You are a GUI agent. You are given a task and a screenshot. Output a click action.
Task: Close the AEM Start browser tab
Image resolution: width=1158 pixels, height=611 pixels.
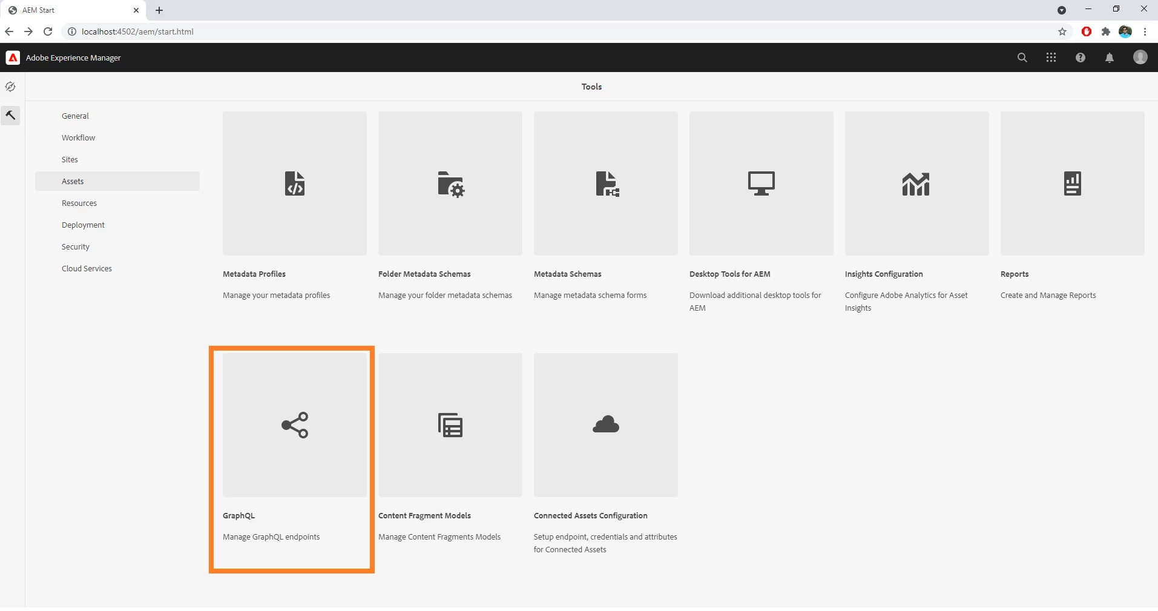tap(136, 10)
